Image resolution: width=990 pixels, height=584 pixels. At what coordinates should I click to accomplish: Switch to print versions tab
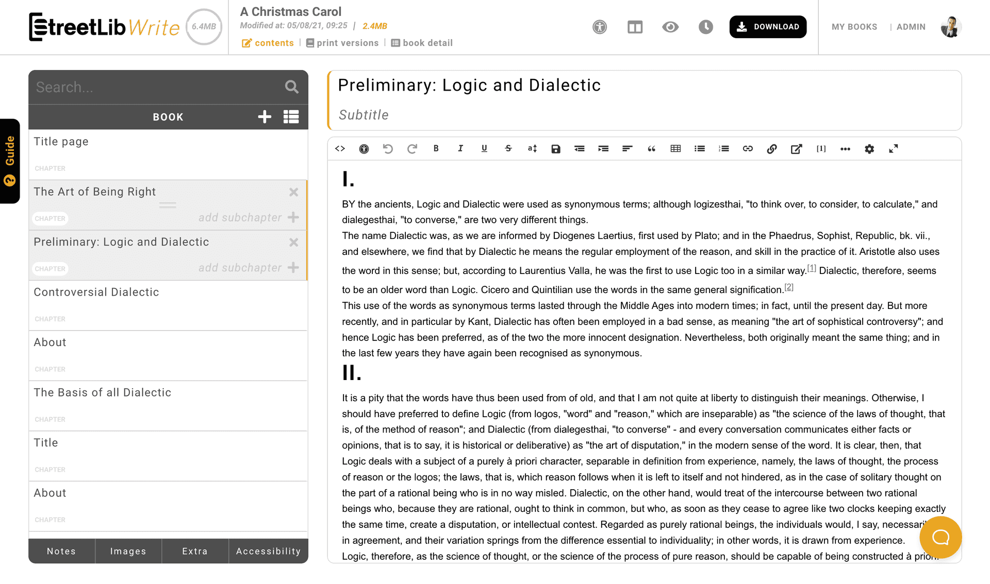coord(342,42)
